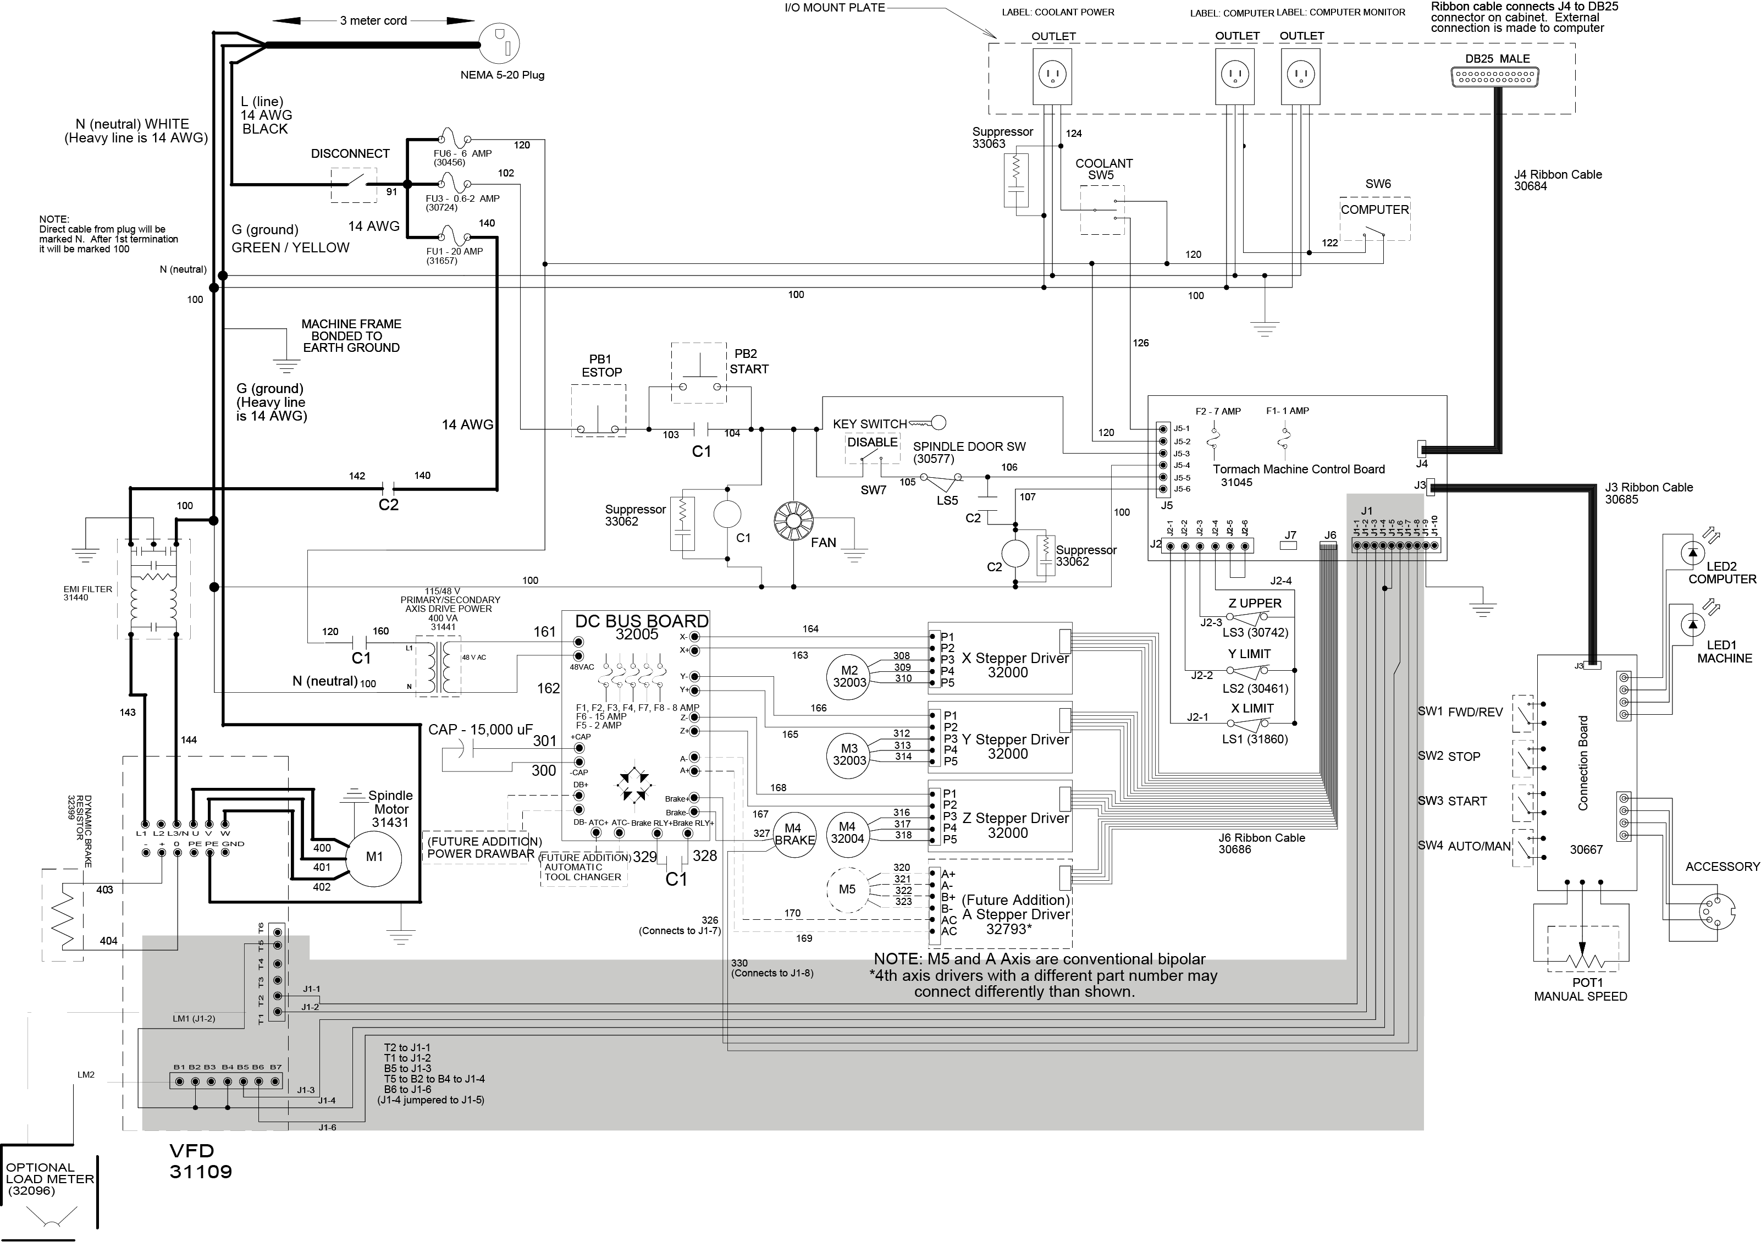Select the LED1 MACHINE diode symbol

click(x=1693, y=625)
